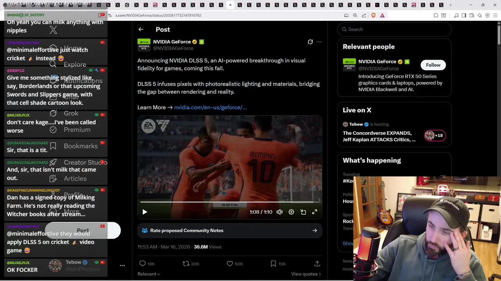
Task: Go back using the Post header arrow
Action: click(141, 29)
